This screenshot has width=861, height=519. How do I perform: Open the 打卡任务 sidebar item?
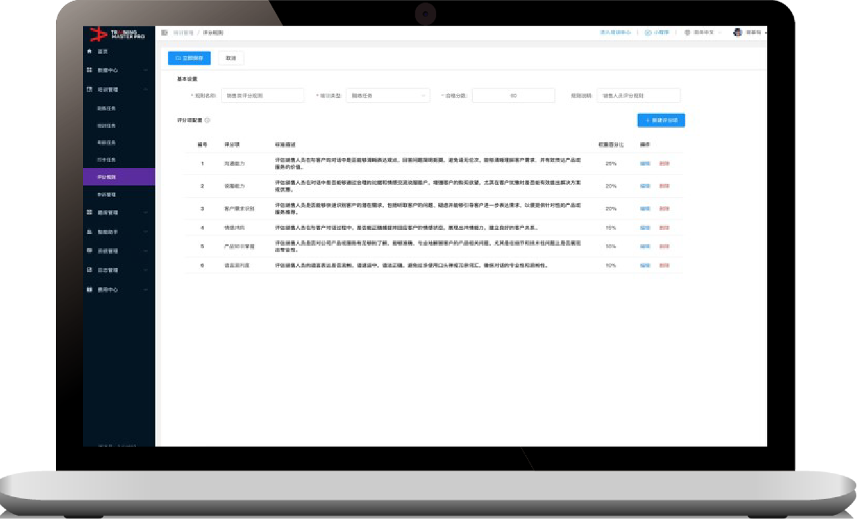click(106, 160)
